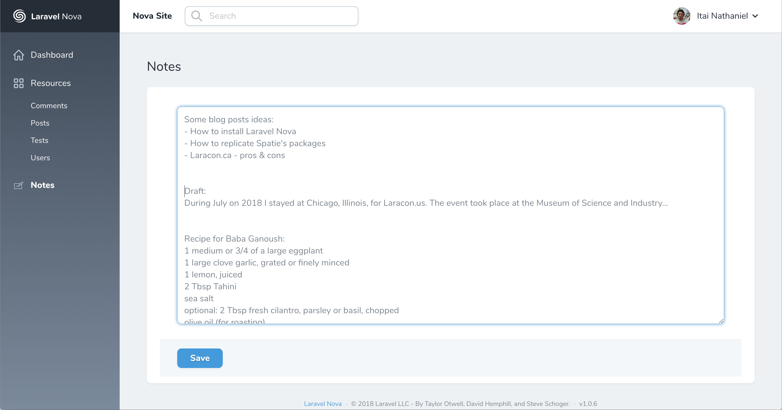Select the Dashboard home icon
This screenshot has height=410, width=782.
point(18,55)
